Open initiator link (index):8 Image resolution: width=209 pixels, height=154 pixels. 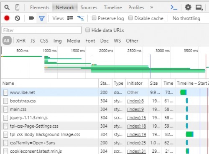point(135,101)
